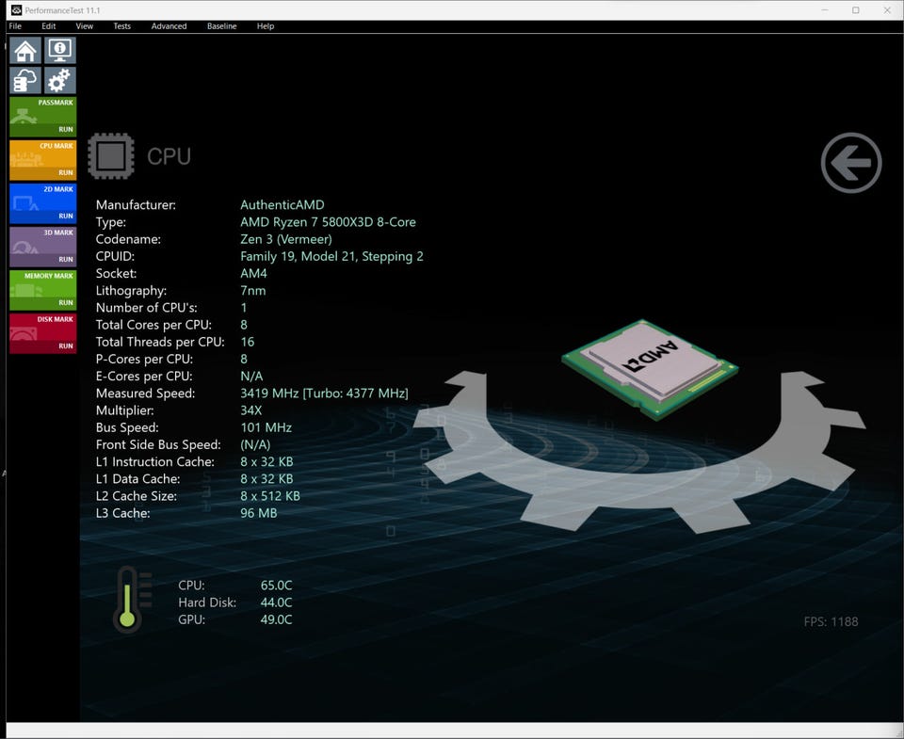Go to the Home screen icon
The image size is (904, 739).
pos(25,51)
